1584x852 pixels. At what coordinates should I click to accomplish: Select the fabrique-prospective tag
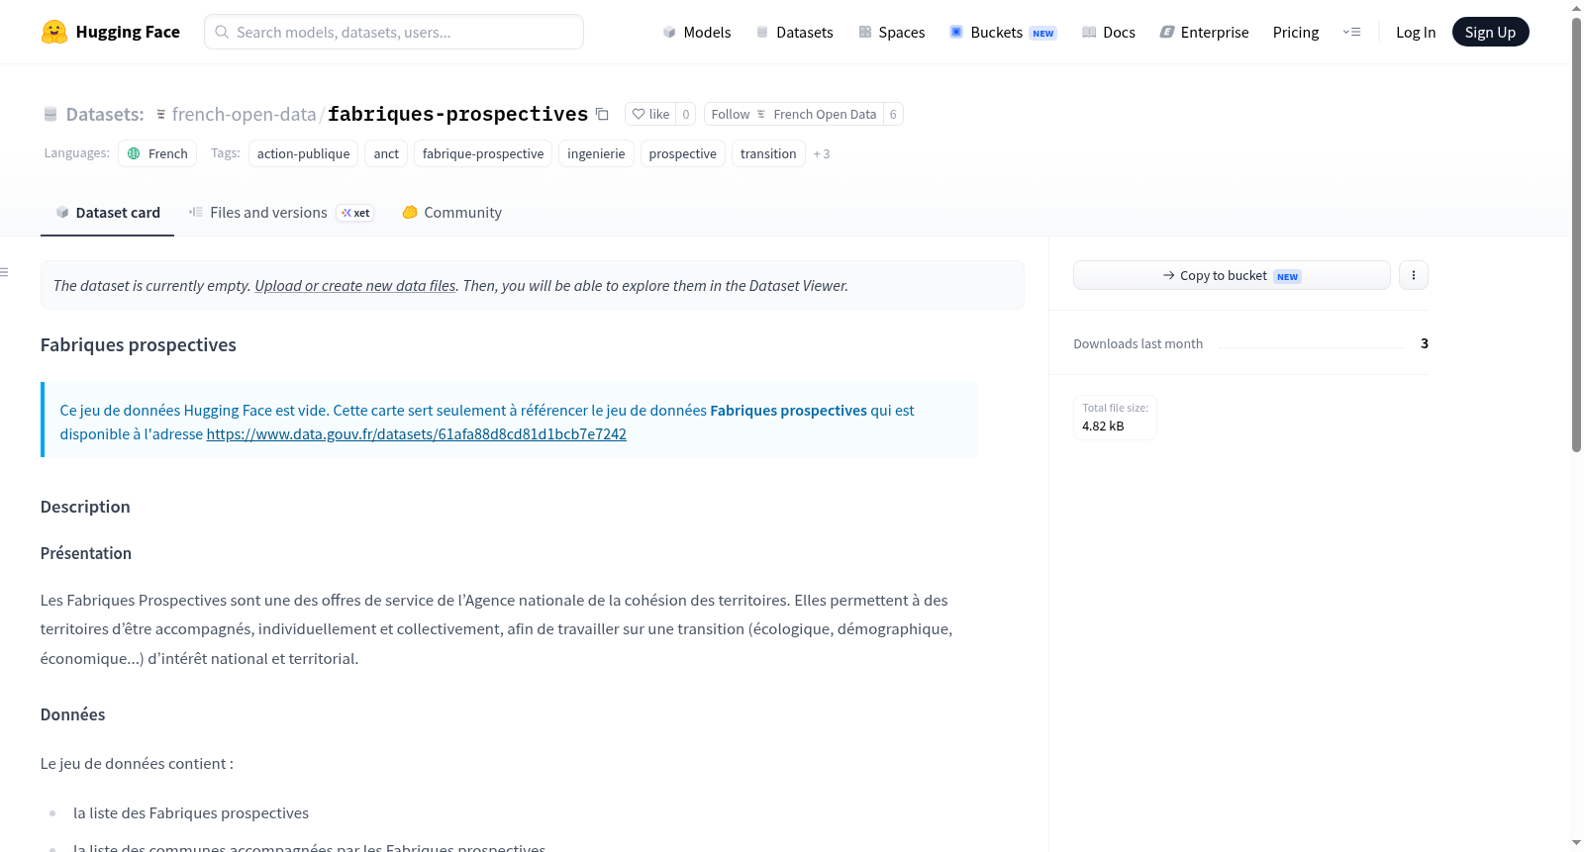click(483, 153)
